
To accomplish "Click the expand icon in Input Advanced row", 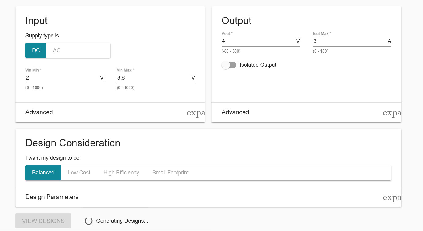I will [196, 113].
